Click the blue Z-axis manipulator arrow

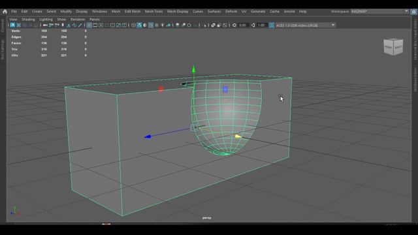click(x=148, y=136)
